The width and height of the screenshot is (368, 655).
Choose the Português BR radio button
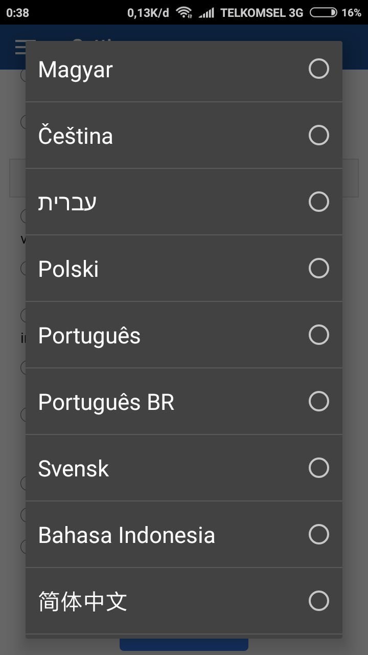coord(318,402)
